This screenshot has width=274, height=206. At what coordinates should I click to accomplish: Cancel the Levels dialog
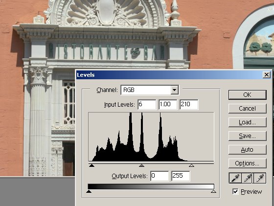(247, 109)
